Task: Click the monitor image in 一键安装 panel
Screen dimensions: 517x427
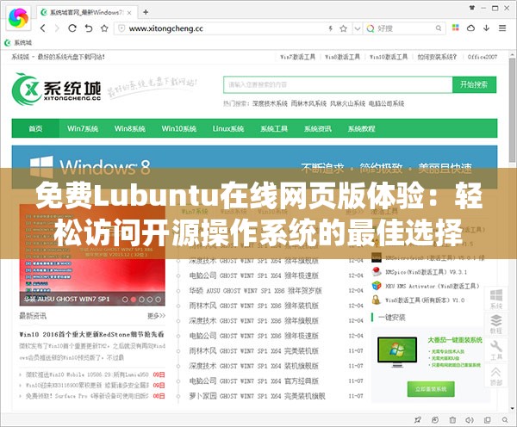Action: click(x=397, y=351)
